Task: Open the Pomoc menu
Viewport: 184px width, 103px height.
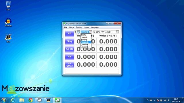Action: coord(86,27)
